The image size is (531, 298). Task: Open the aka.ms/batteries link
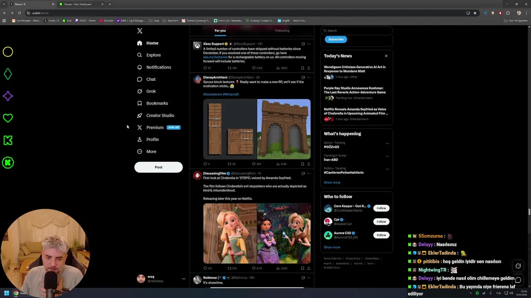click(x=215, y=57)
